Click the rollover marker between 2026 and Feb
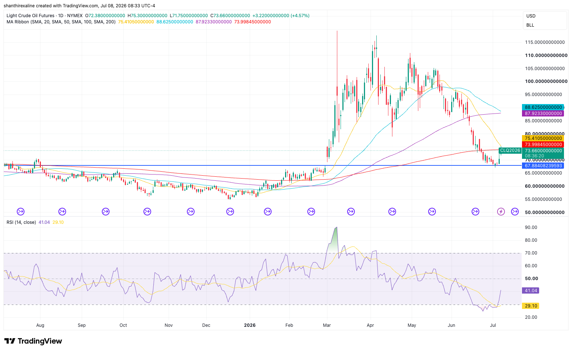572x352 pixels. 268,211
